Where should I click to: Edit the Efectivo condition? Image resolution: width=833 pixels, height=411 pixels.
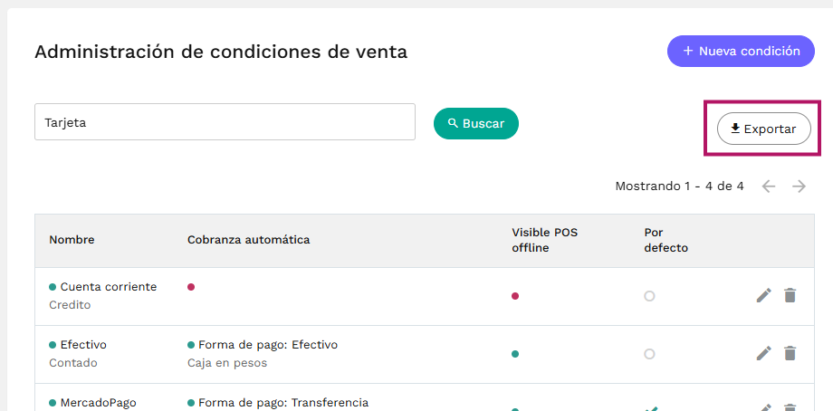763,353
